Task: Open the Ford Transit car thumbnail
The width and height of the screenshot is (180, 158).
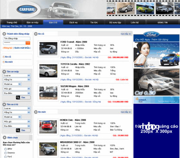Action: tap(48, 48)
